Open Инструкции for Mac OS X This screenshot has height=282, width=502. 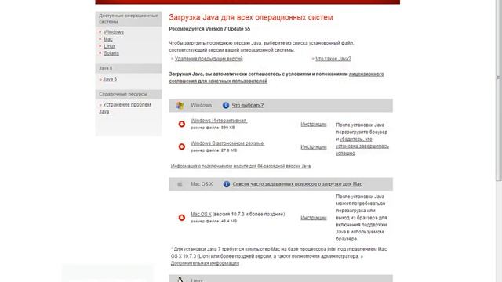pyautogui.click(x=314, y=218)
